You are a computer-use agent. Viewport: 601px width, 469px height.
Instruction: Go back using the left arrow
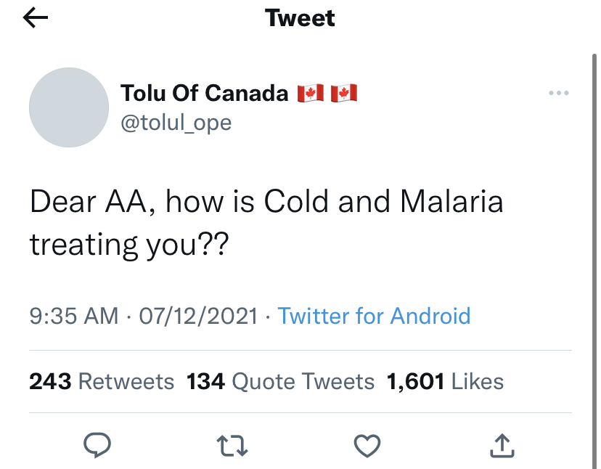[36, 18]
